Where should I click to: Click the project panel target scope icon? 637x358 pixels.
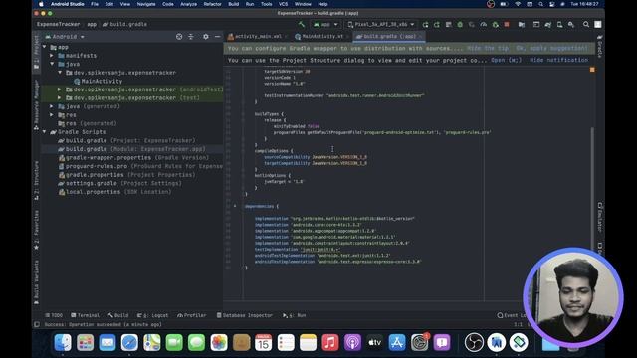click(179, 37)
